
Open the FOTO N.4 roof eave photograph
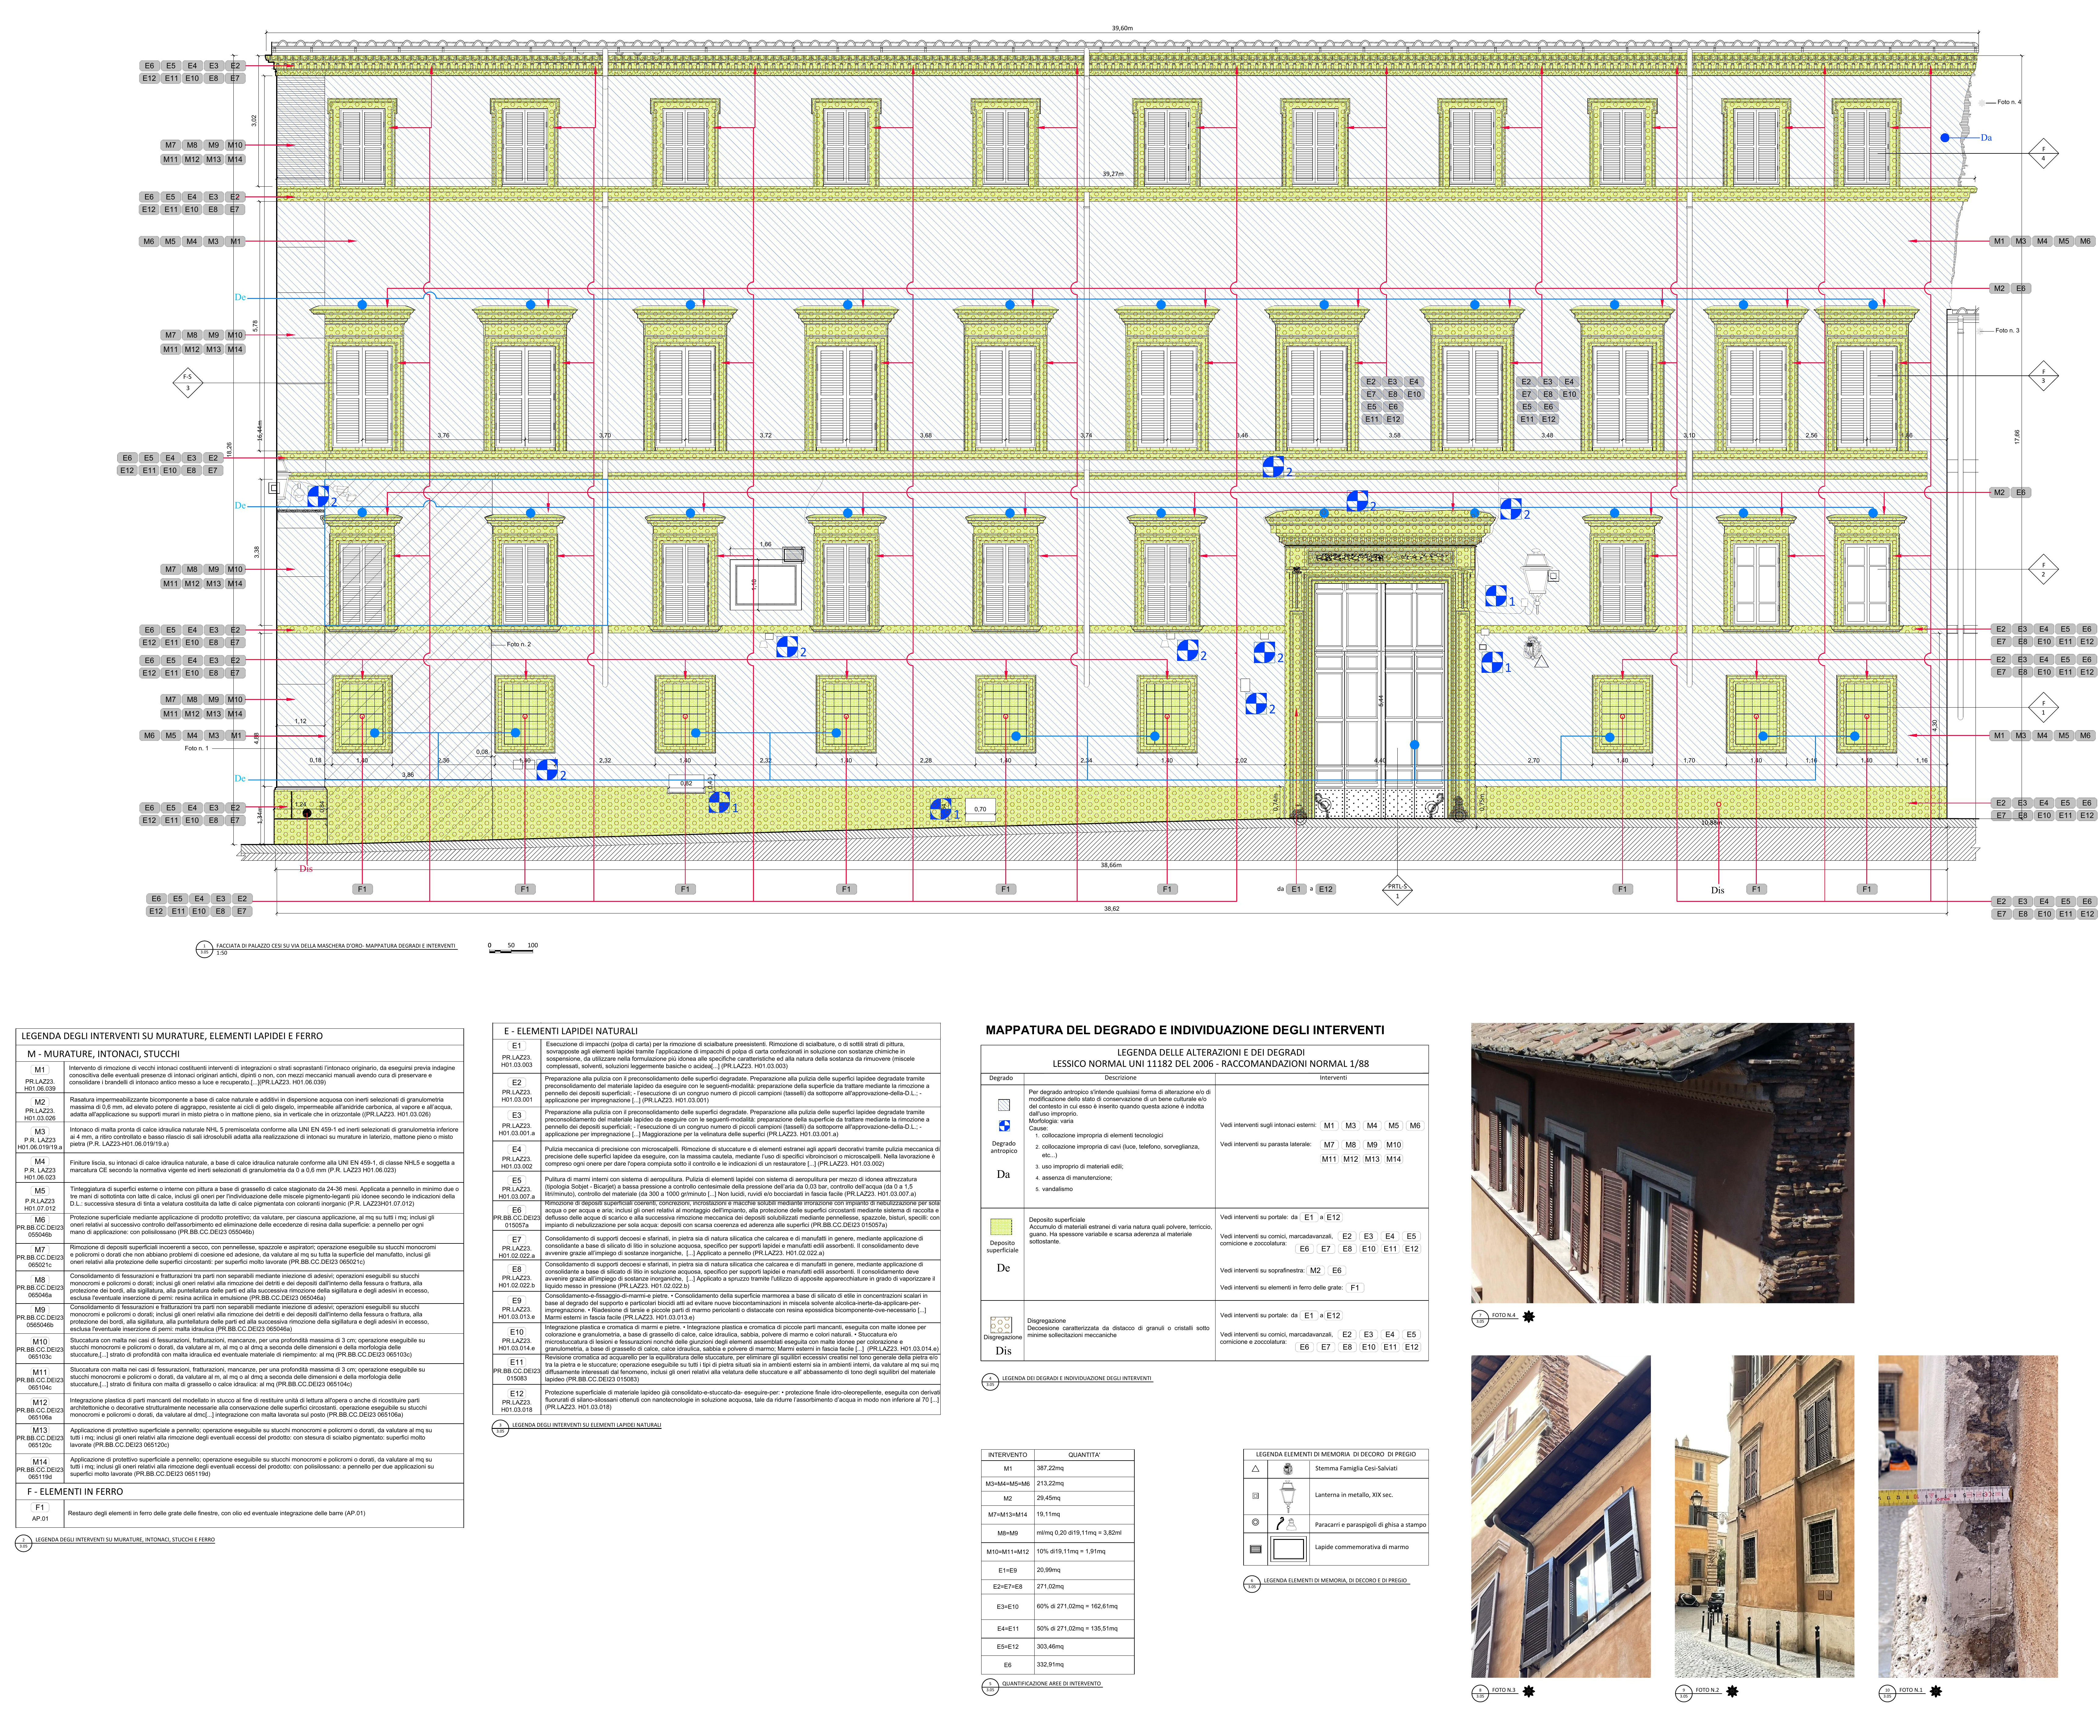pos(1662,1162)
